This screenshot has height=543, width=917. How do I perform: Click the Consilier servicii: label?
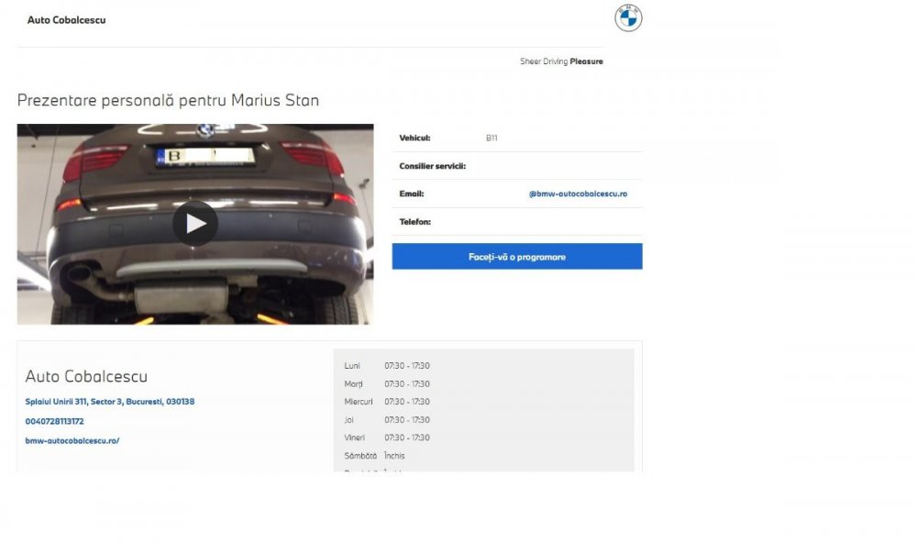432,166
